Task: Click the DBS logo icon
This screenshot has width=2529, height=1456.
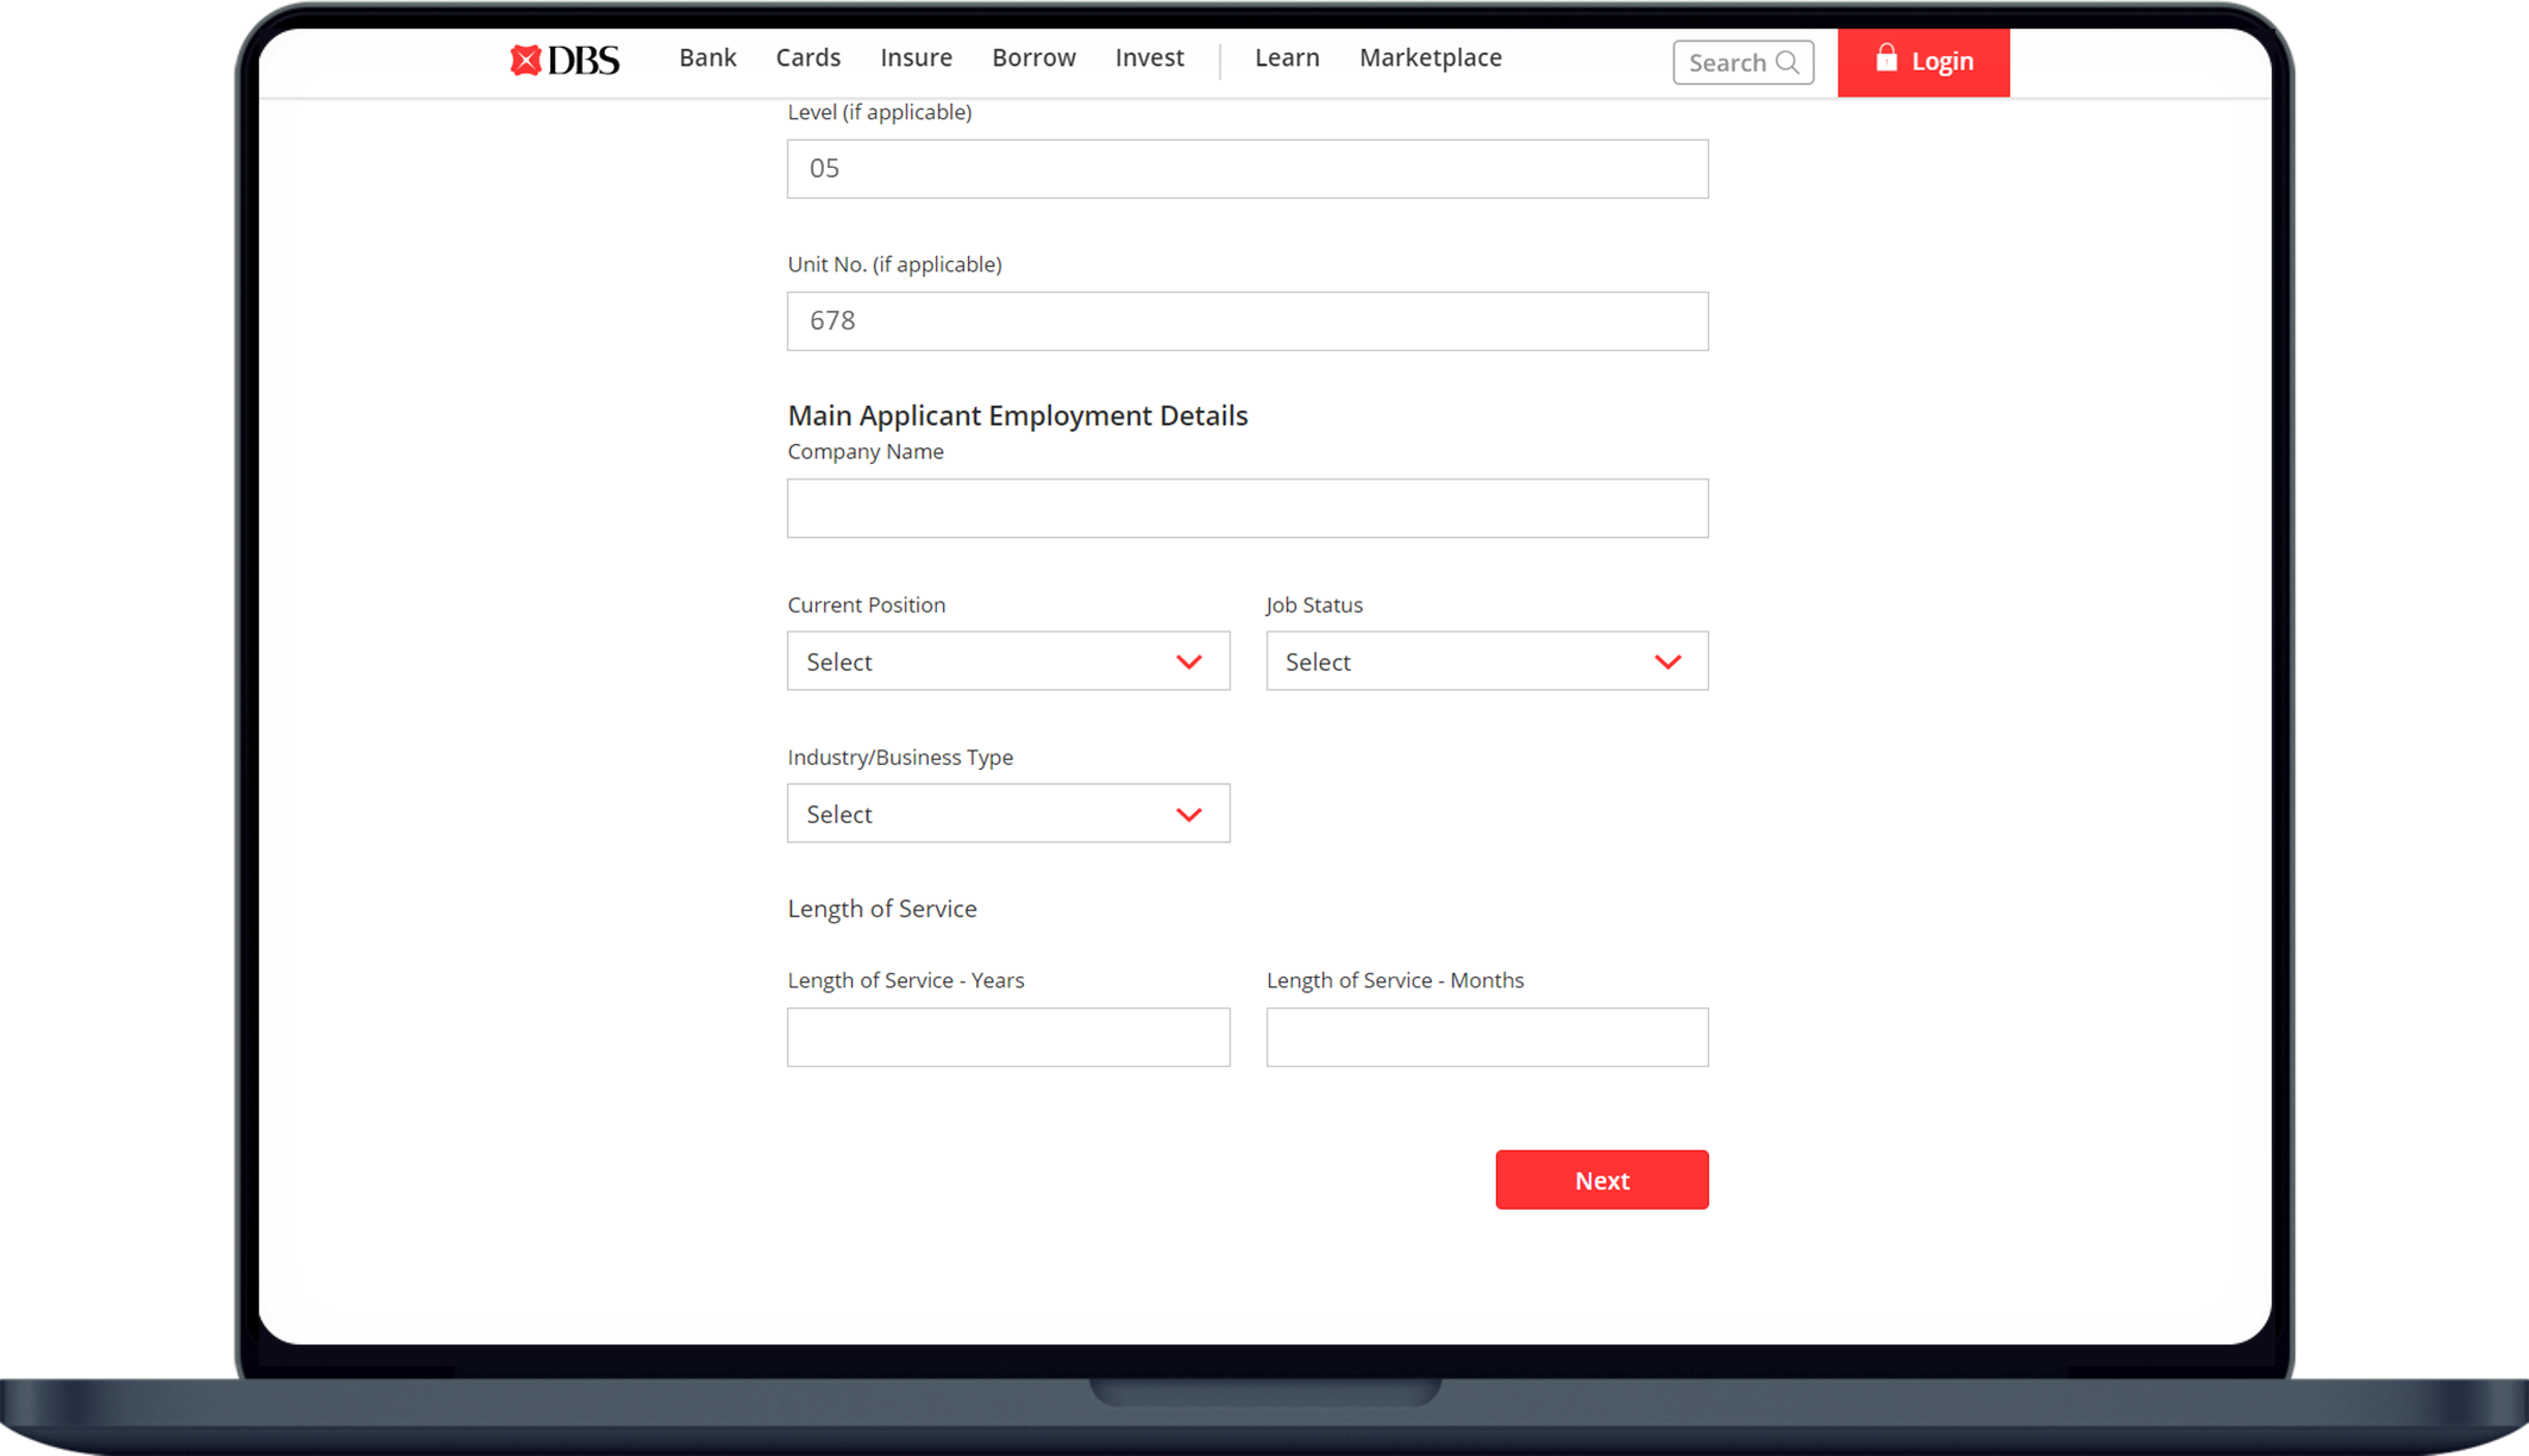Action: (526, 60)
